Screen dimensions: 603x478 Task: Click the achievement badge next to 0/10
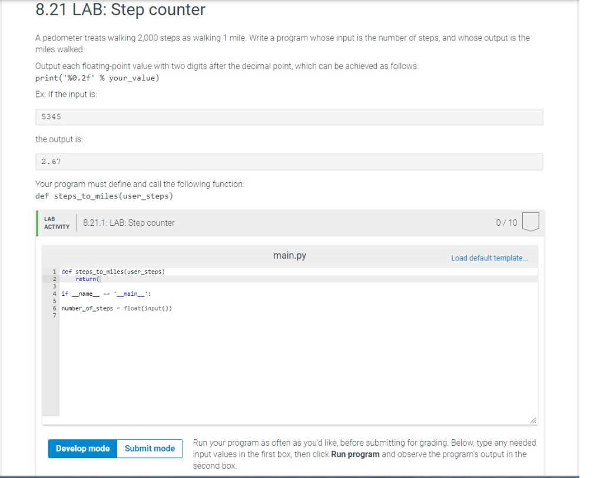(529, 222)
